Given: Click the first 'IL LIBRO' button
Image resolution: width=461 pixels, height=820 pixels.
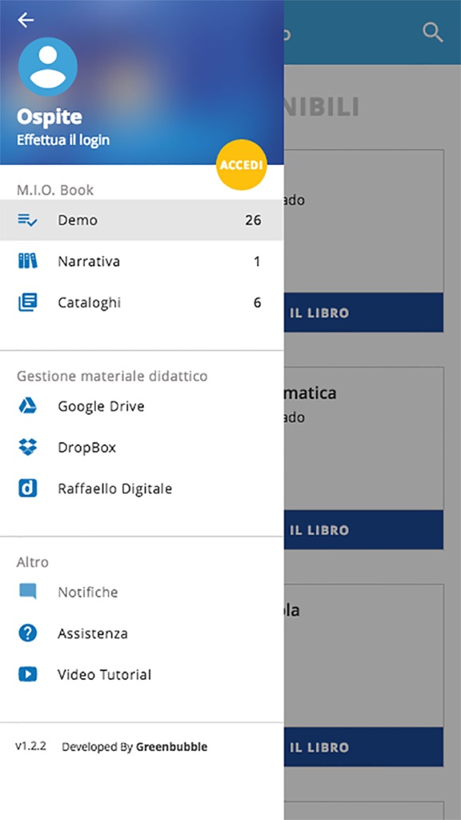Looking at the screenshot, I should pos(364,313).
